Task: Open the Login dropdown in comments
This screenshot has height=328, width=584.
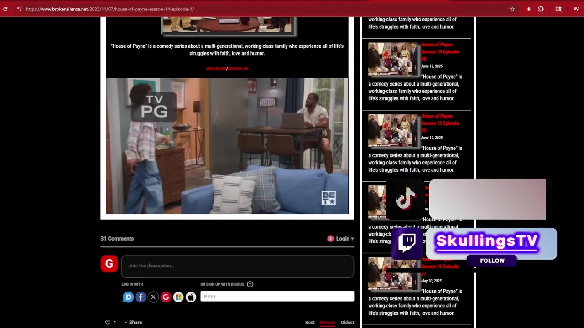Action: coord(345,239)
